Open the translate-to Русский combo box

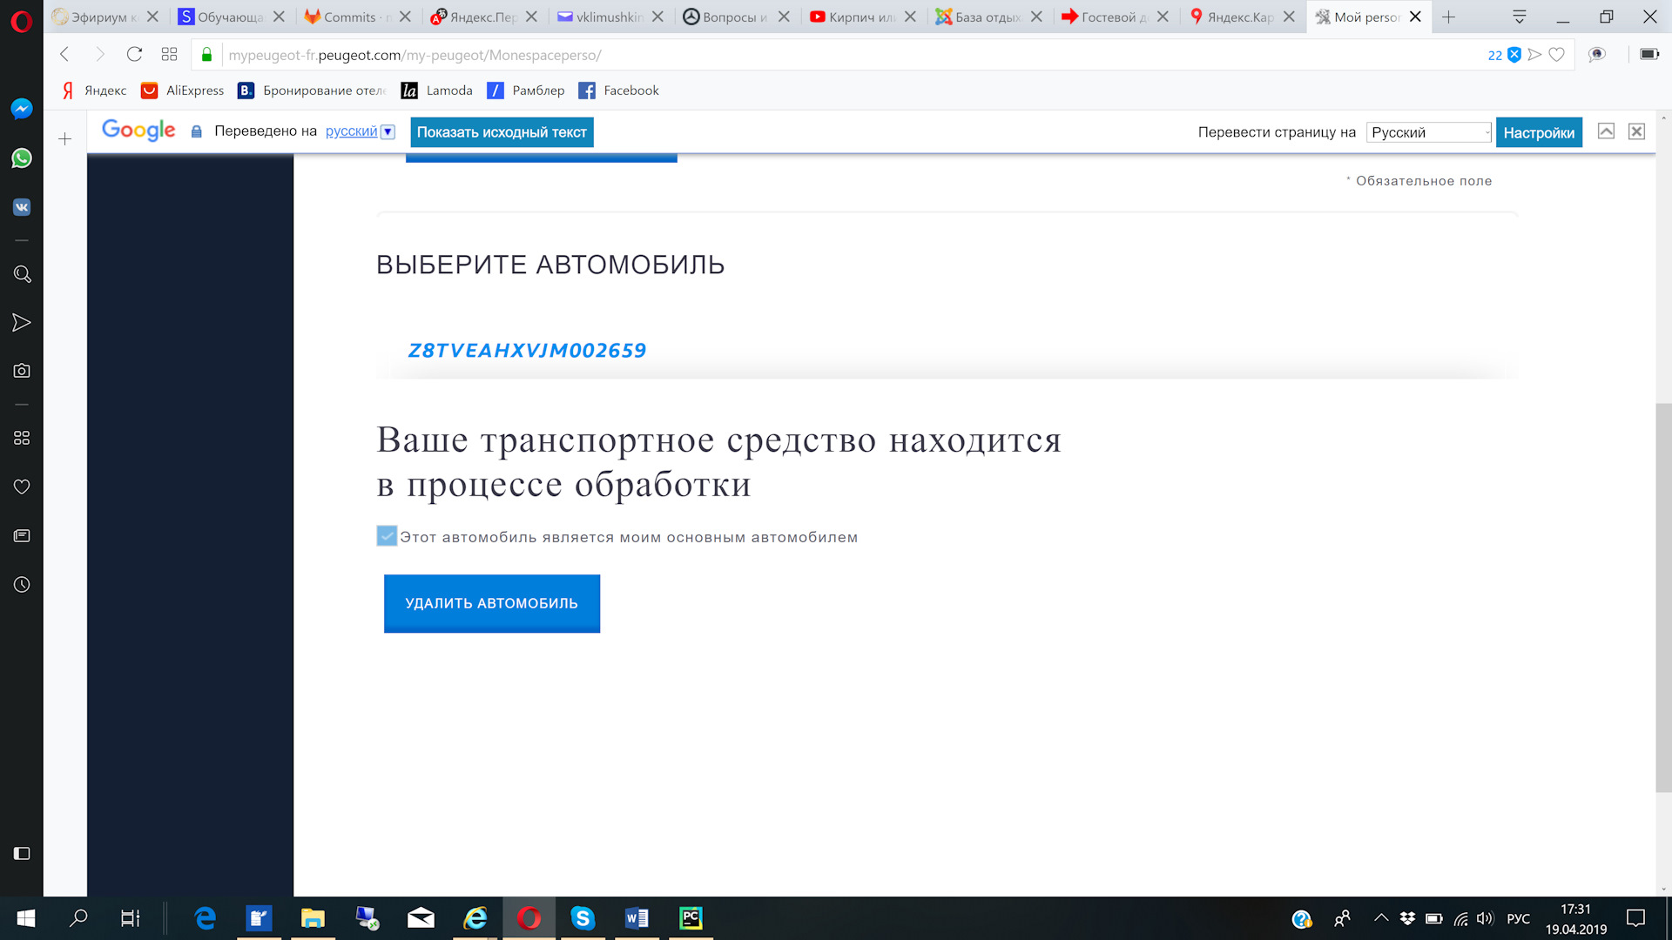click(1429, 132)
